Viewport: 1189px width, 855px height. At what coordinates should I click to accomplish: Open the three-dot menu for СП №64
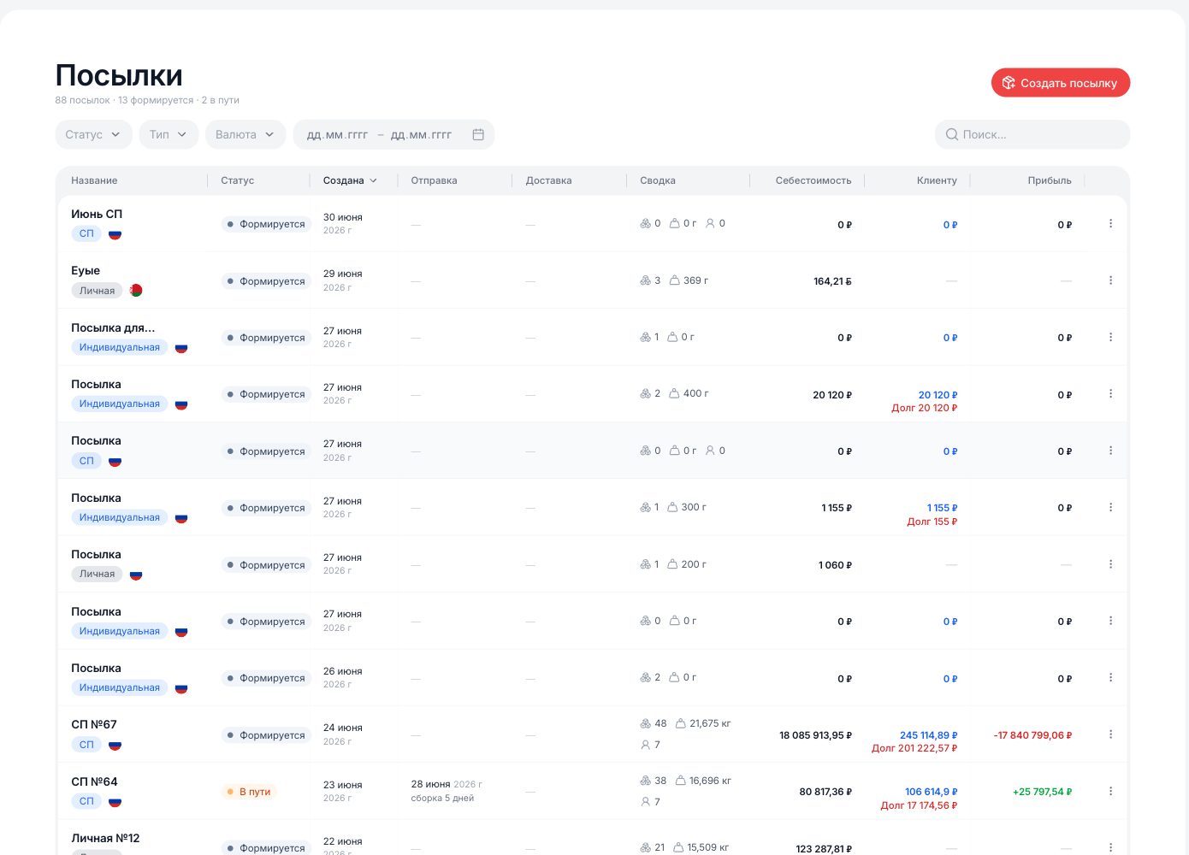1110,791
